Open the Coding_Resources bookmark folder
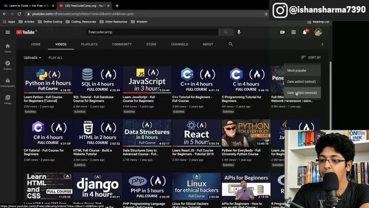Screen dimensions: 369x208 point(81,22)
